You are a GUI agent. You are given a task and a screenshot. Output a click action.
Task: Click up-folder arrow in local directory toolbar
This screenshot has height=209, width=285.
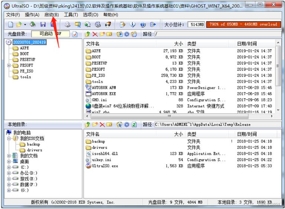click(88, 124)
